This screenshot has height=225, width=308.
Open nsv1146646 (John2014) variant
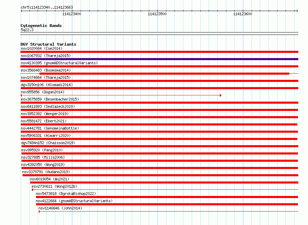(x=60, y=208)
